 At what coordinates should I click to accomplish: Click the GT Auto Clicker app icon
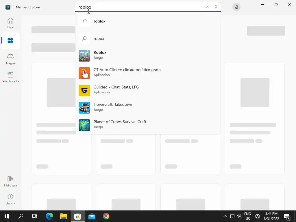[84, 73]
